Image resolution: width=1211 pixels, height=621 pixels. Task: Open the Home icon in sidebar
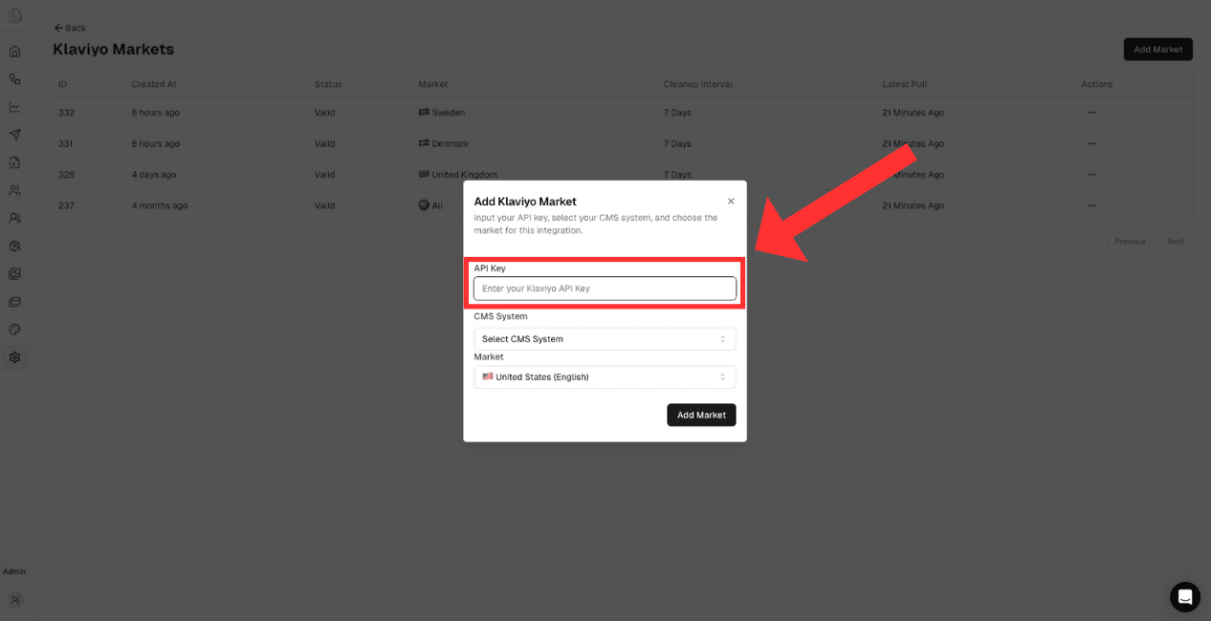[14, 52]
